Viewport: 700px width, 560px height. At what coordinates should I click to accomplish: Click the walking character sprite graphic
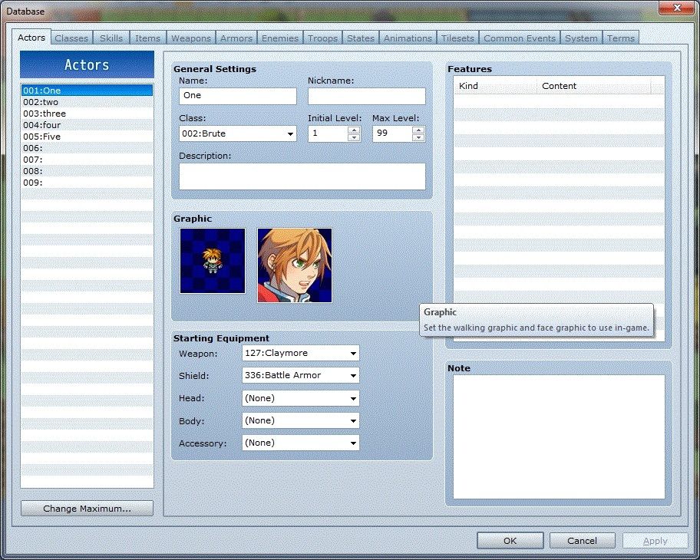(213, 261)
